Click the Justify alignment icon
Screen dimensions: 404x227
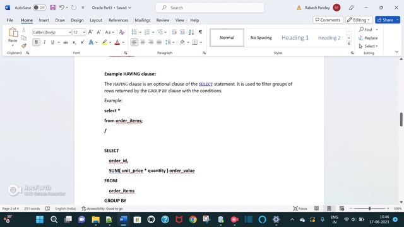pyautogui.click(x=159, y=42)
